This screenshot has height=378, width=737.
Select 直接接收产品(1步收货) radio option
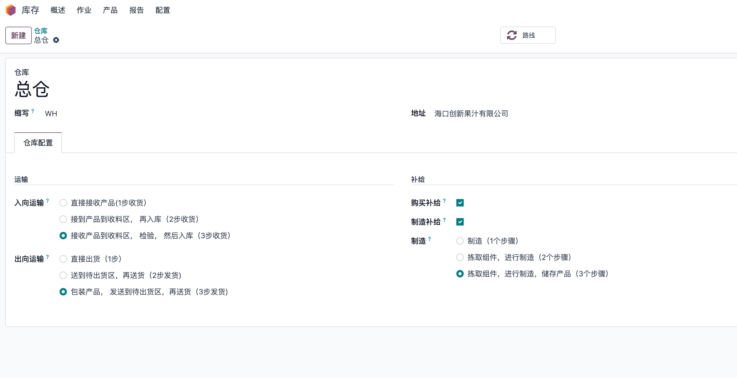[x=63, y=203]
